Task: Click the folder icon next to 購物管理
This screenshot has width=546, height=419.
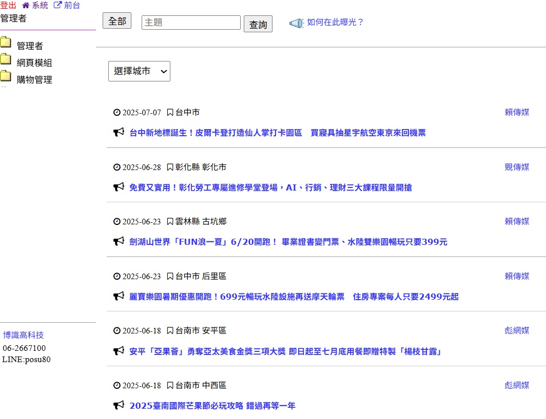Action: point(6,75)
